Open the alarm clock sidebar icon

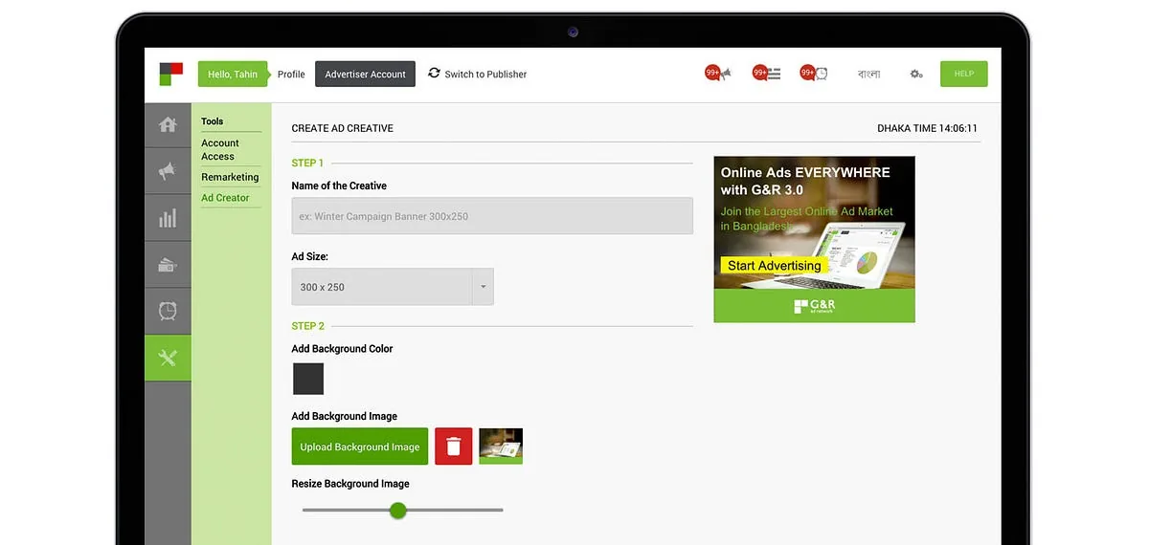168,312
